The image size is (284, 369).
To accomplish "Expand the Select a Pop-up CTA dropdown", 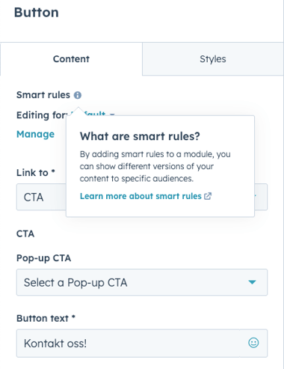I will [x=142, y=282].
